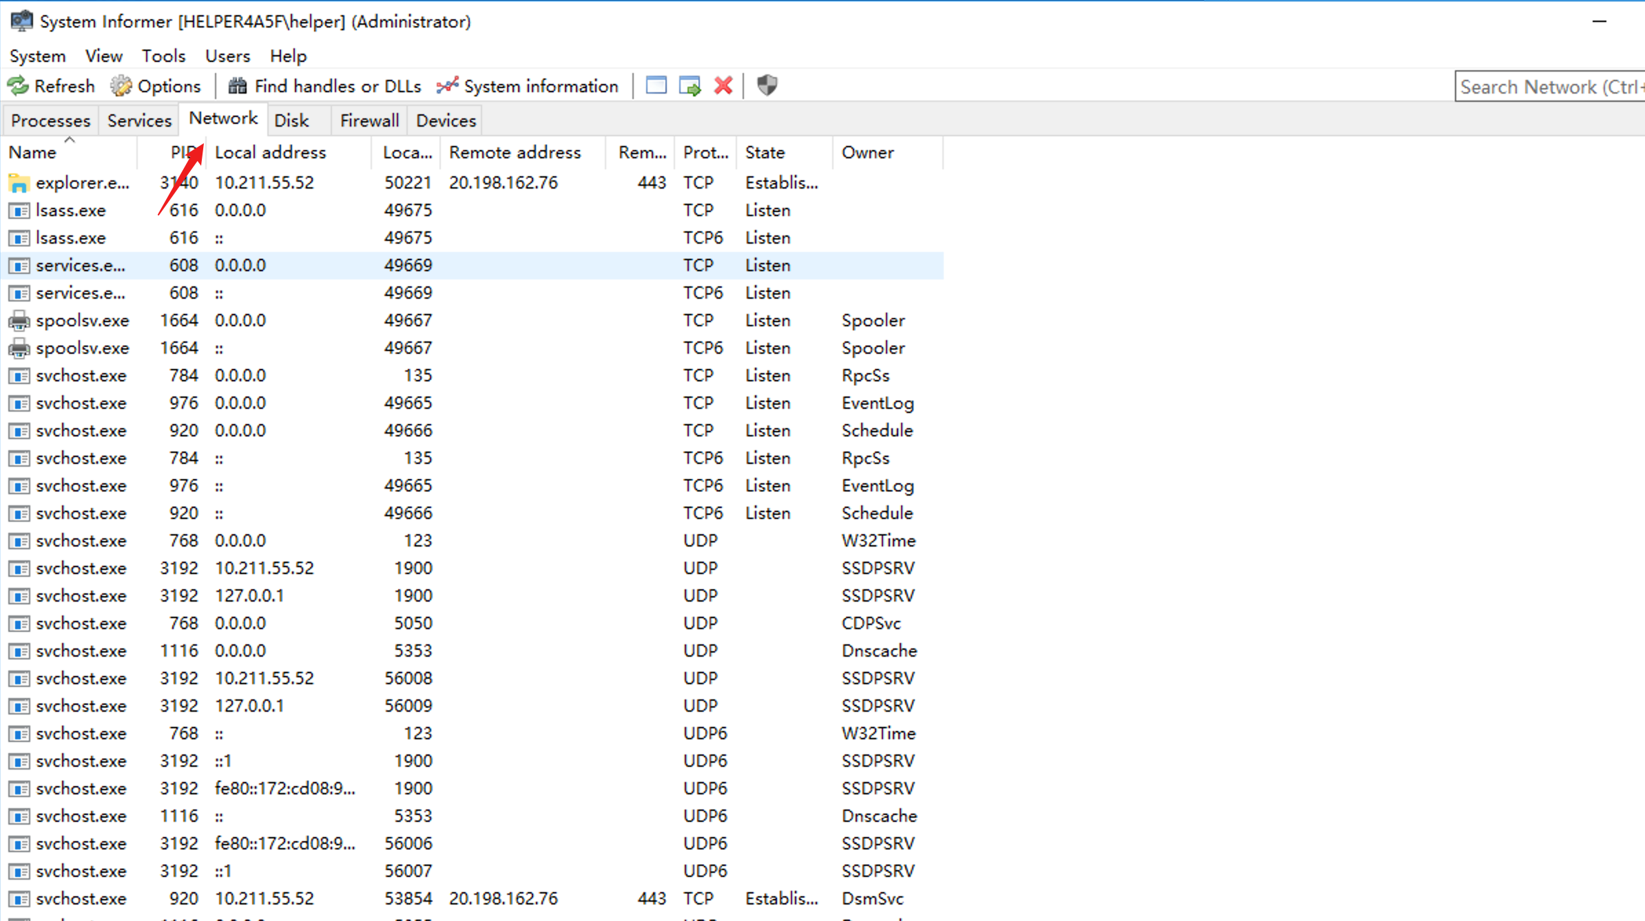The height and width of the screenshot is (921, 1645).
Task: Open Options via the gear icon
Action: coord(121,86)
